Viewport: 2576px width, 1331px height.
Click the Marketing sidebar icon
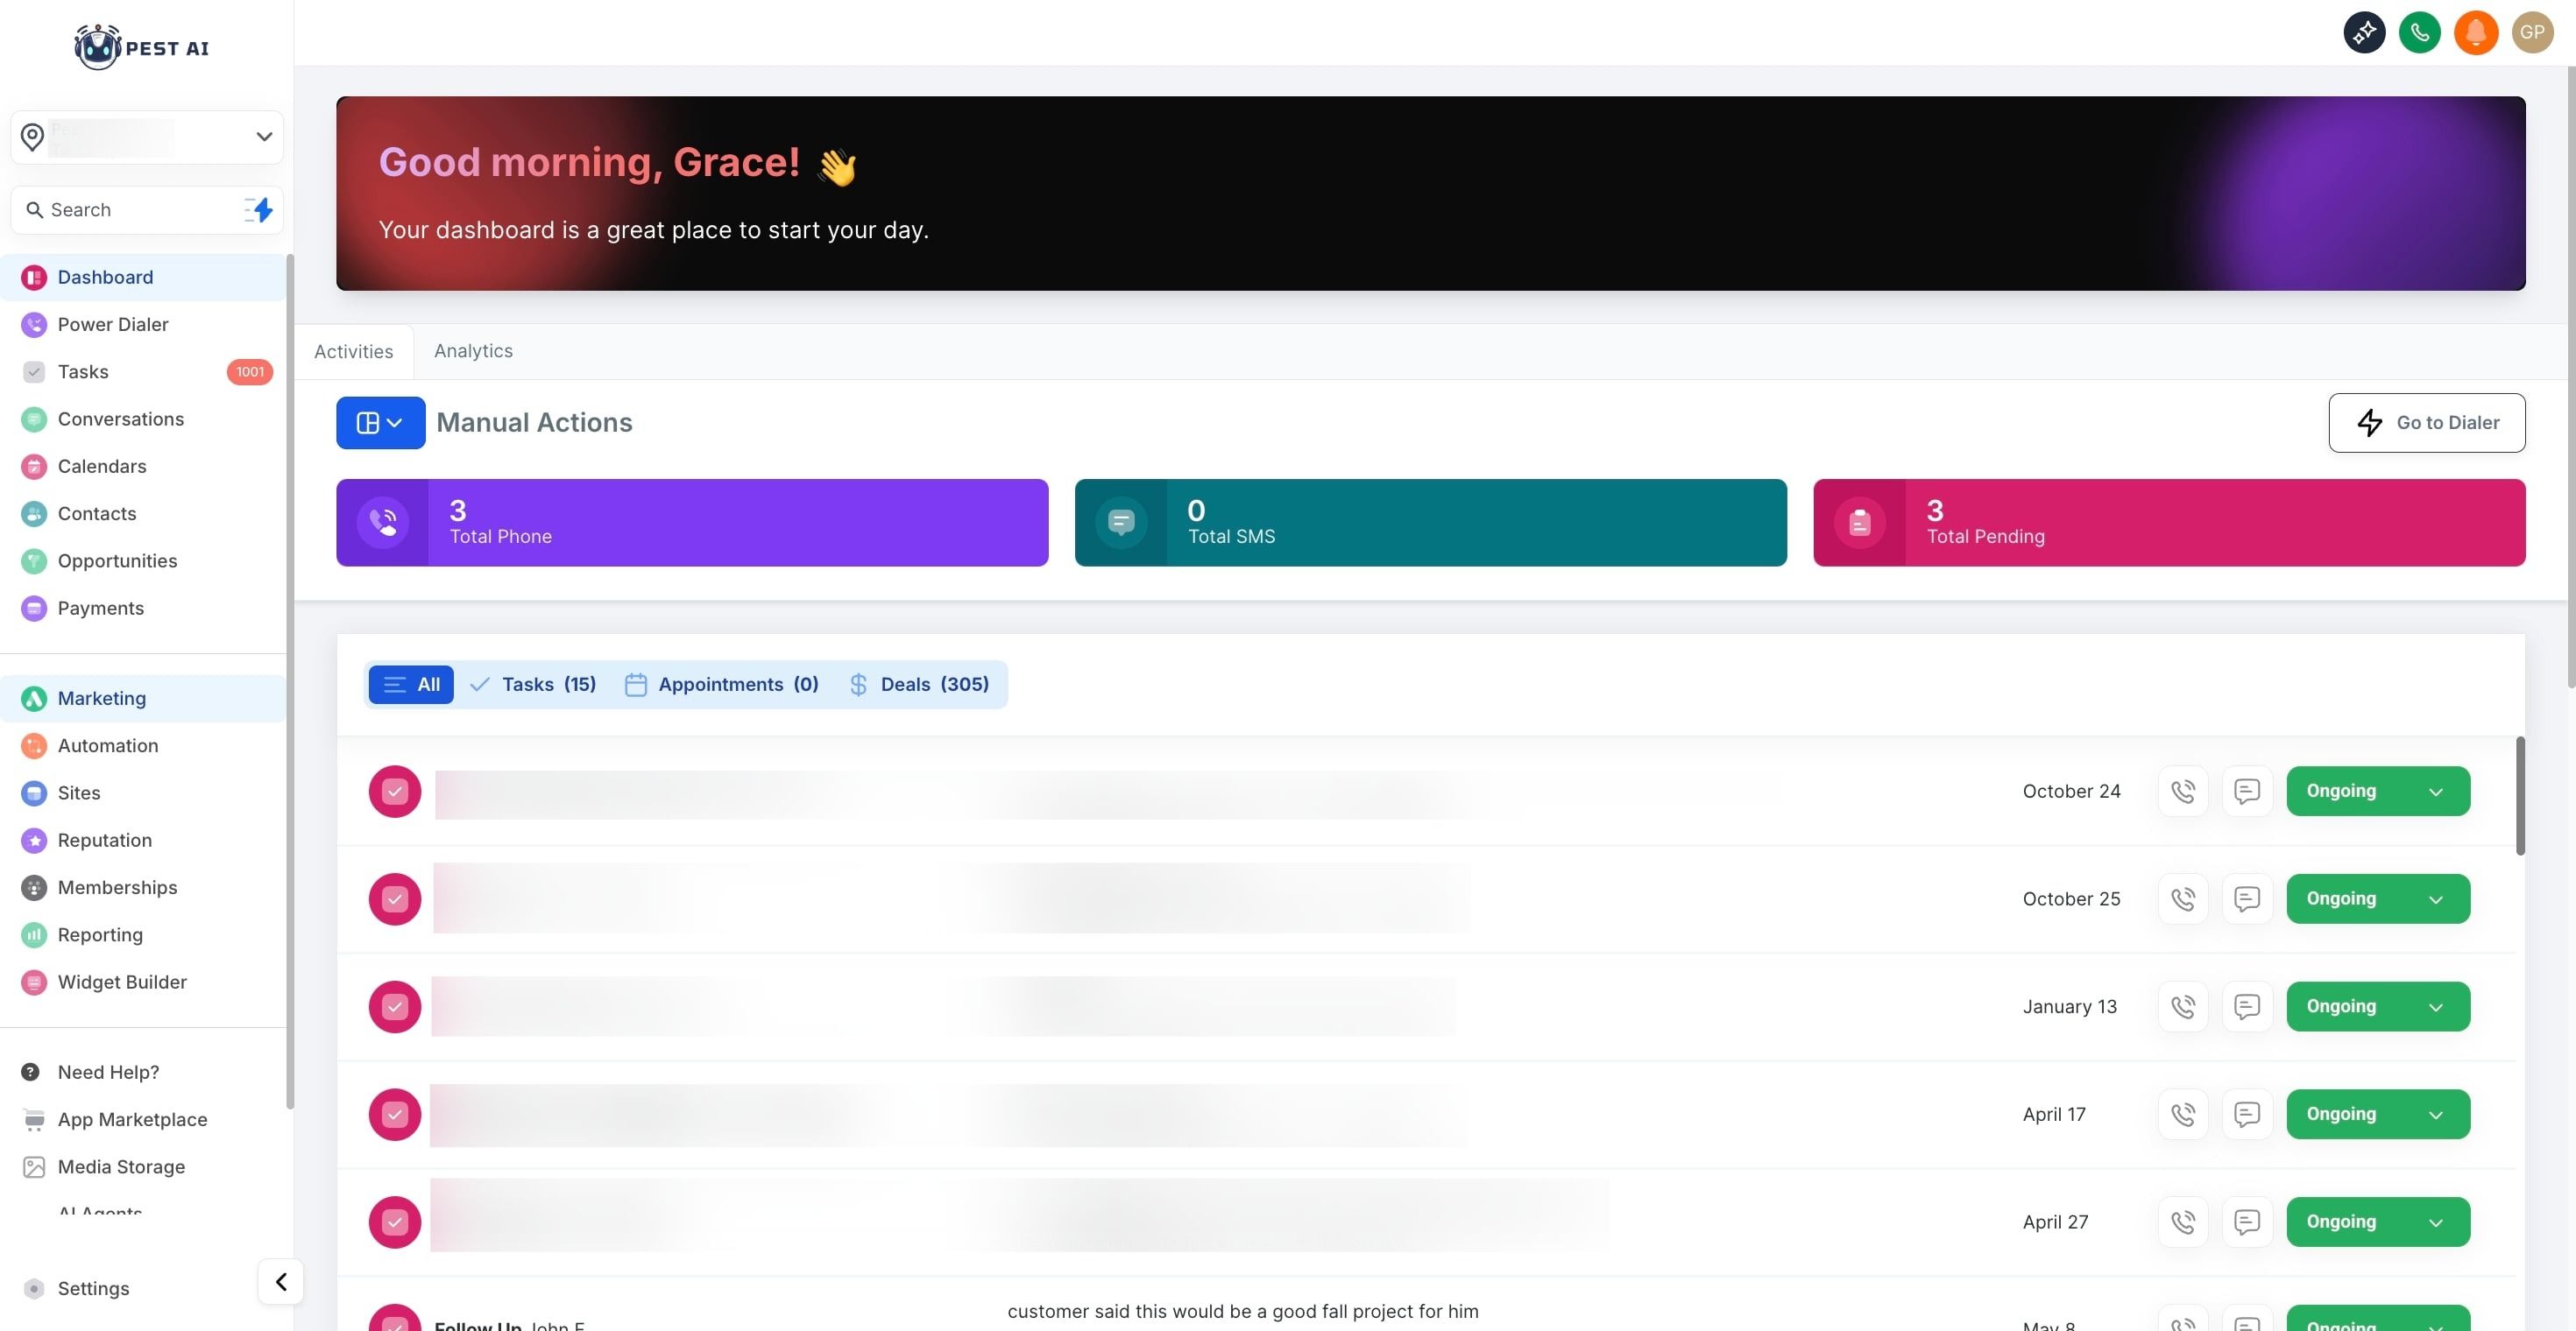click(34, 699)
